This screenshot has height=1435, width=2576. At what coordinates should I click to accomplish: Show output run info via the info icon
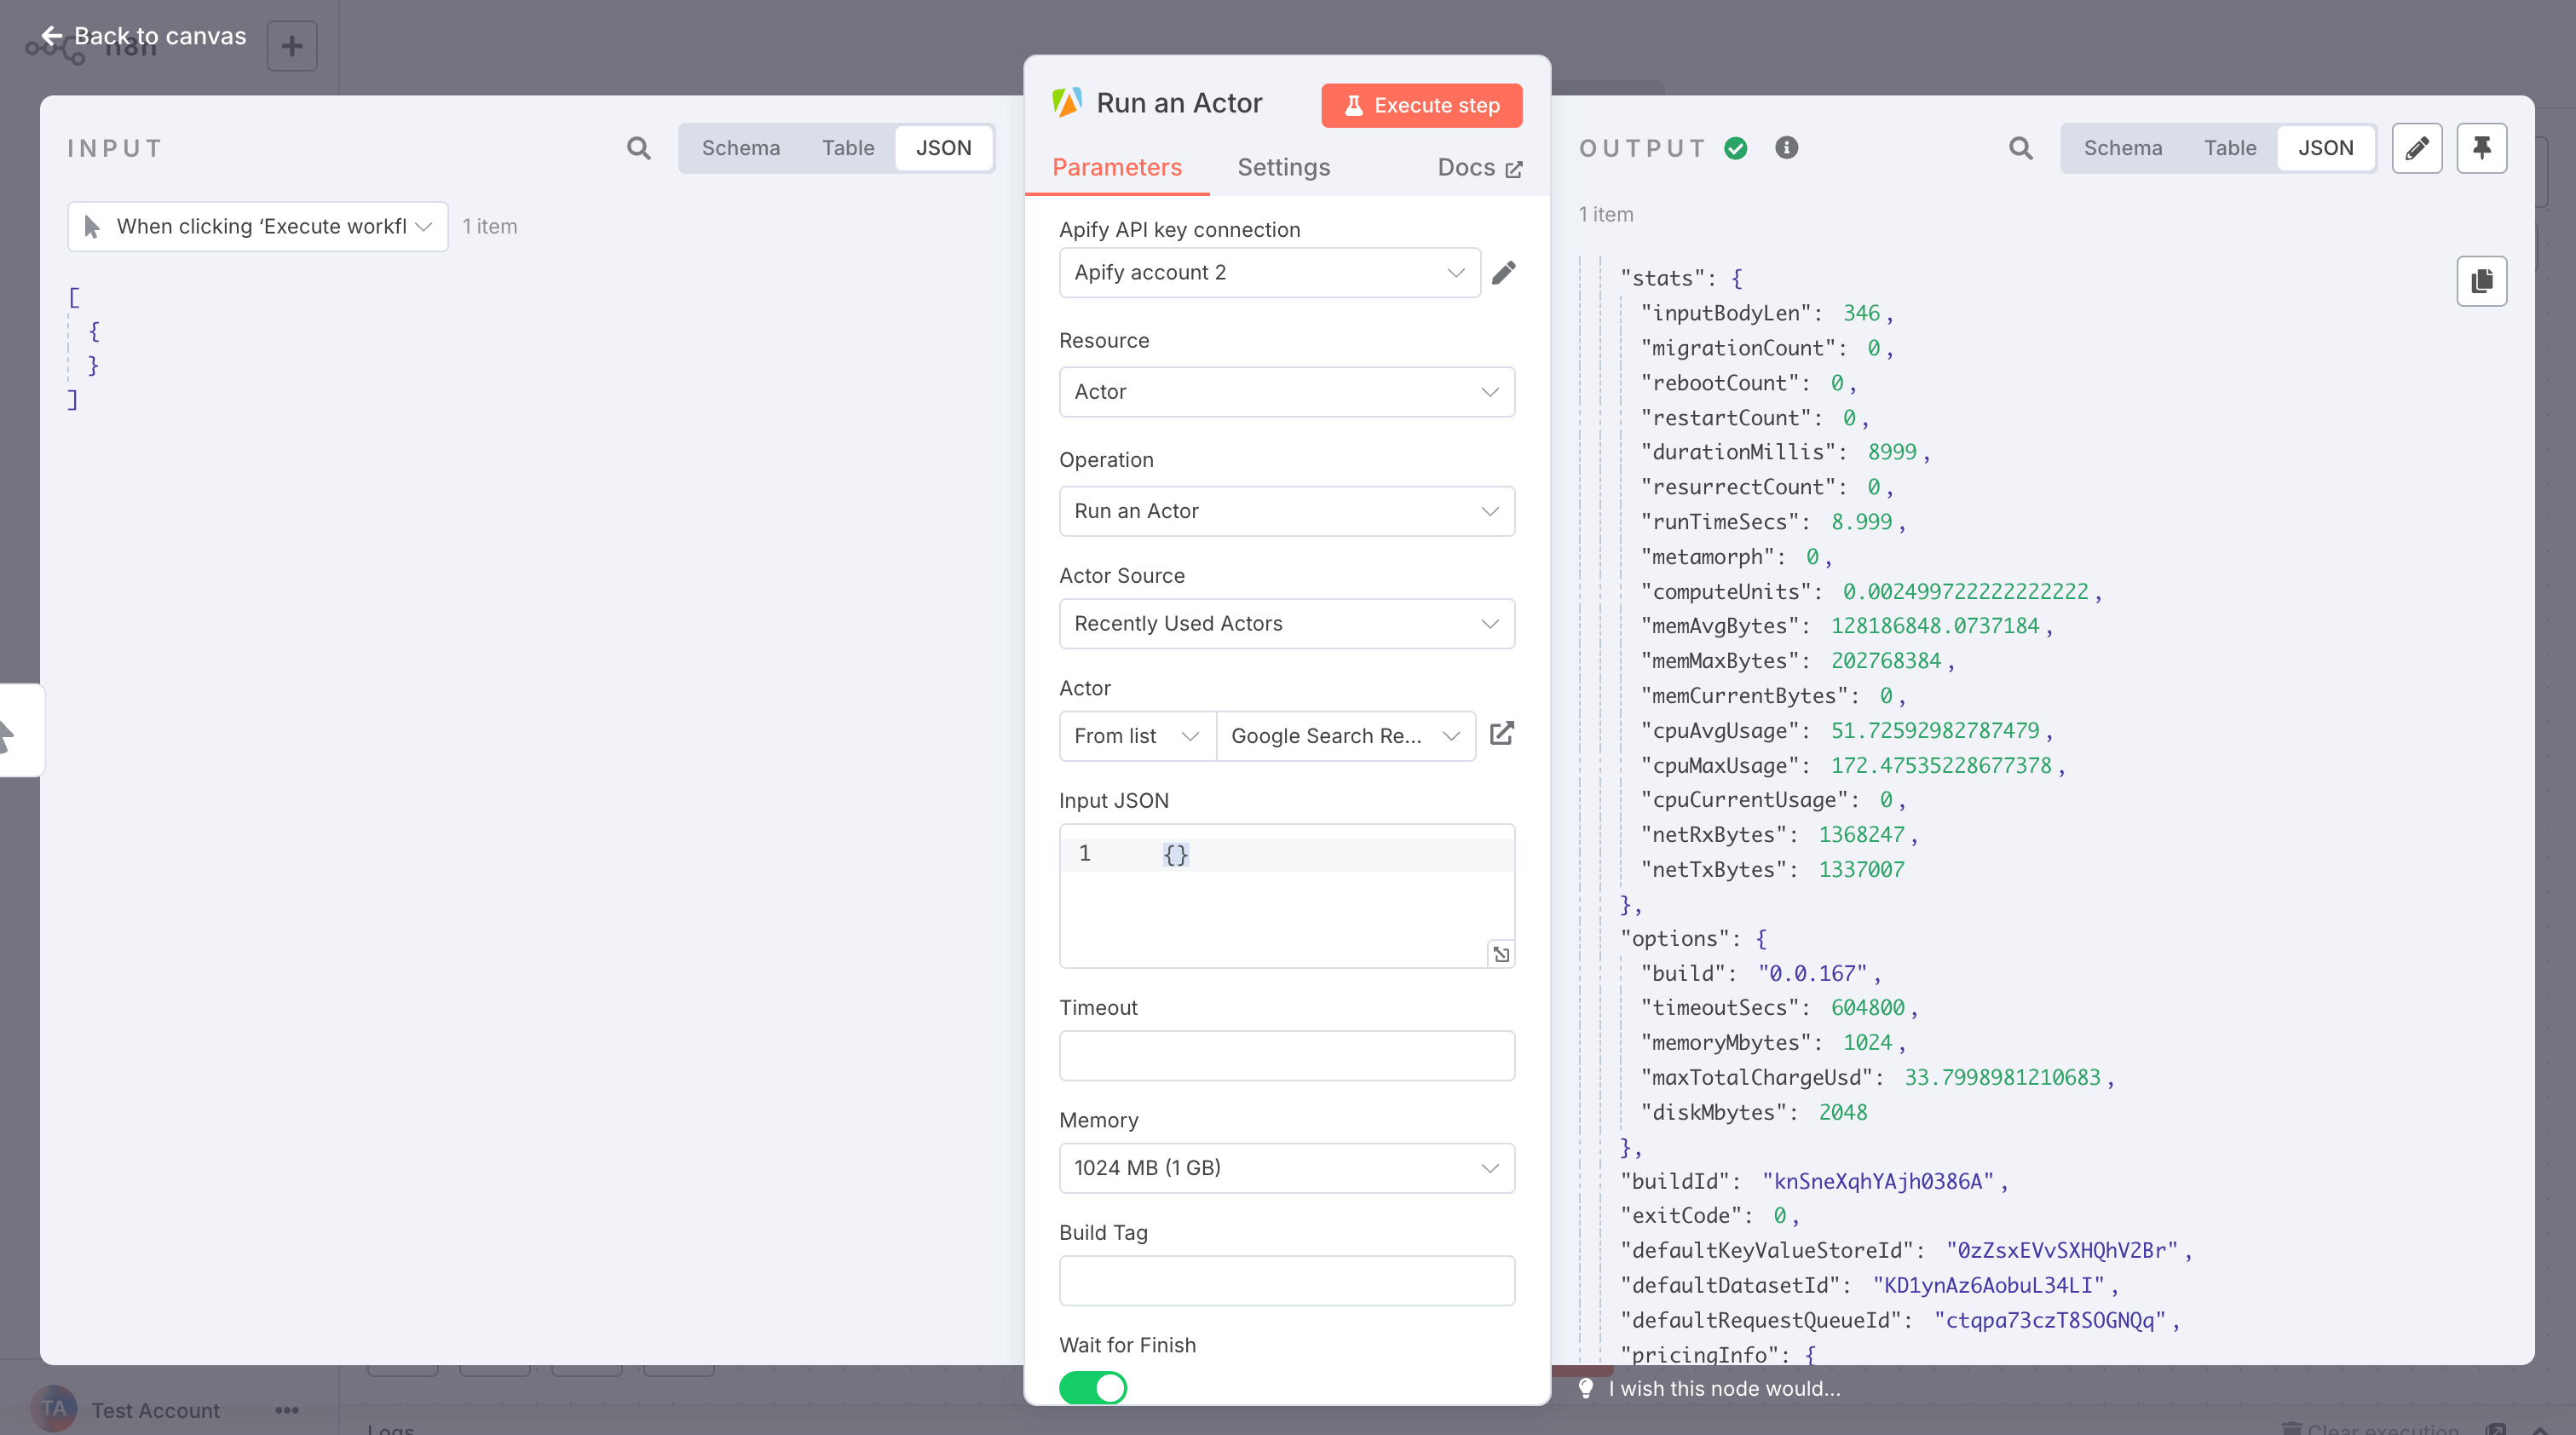coord(1786,147)
